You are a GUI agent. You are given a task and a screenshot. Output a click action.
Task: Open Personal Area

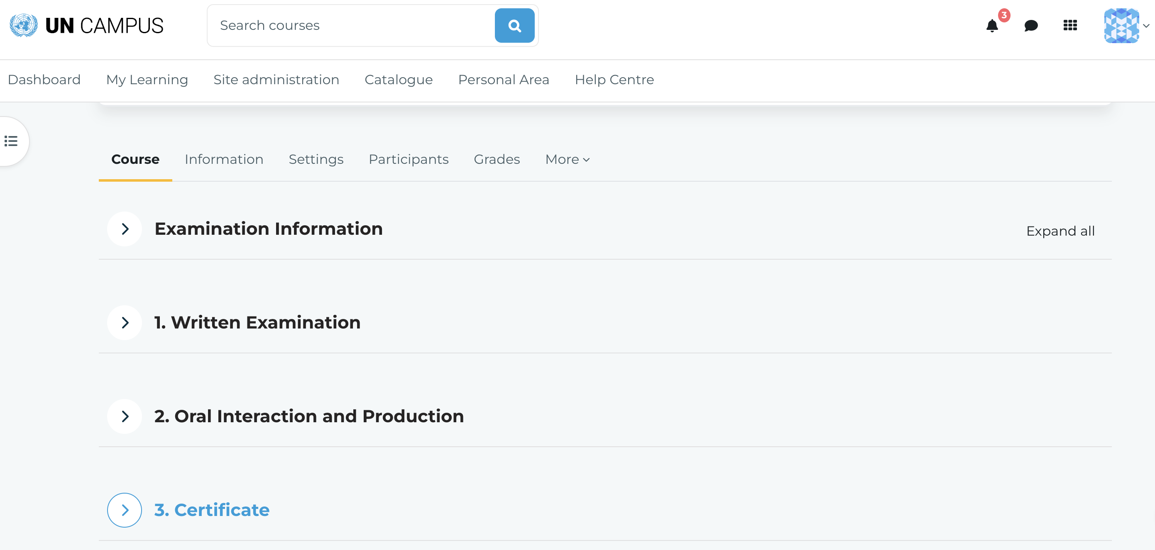[x=504, y=80]
